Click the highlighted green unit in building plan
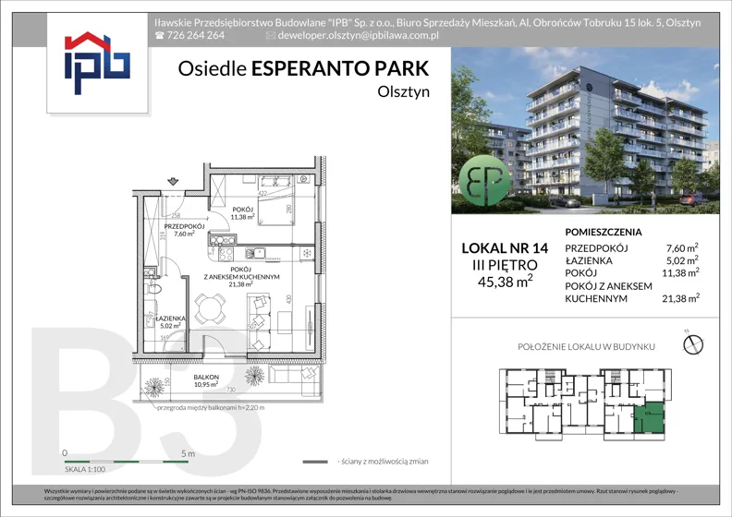The height and width of the screenshot is (517, 732). (x=649, y=417)
